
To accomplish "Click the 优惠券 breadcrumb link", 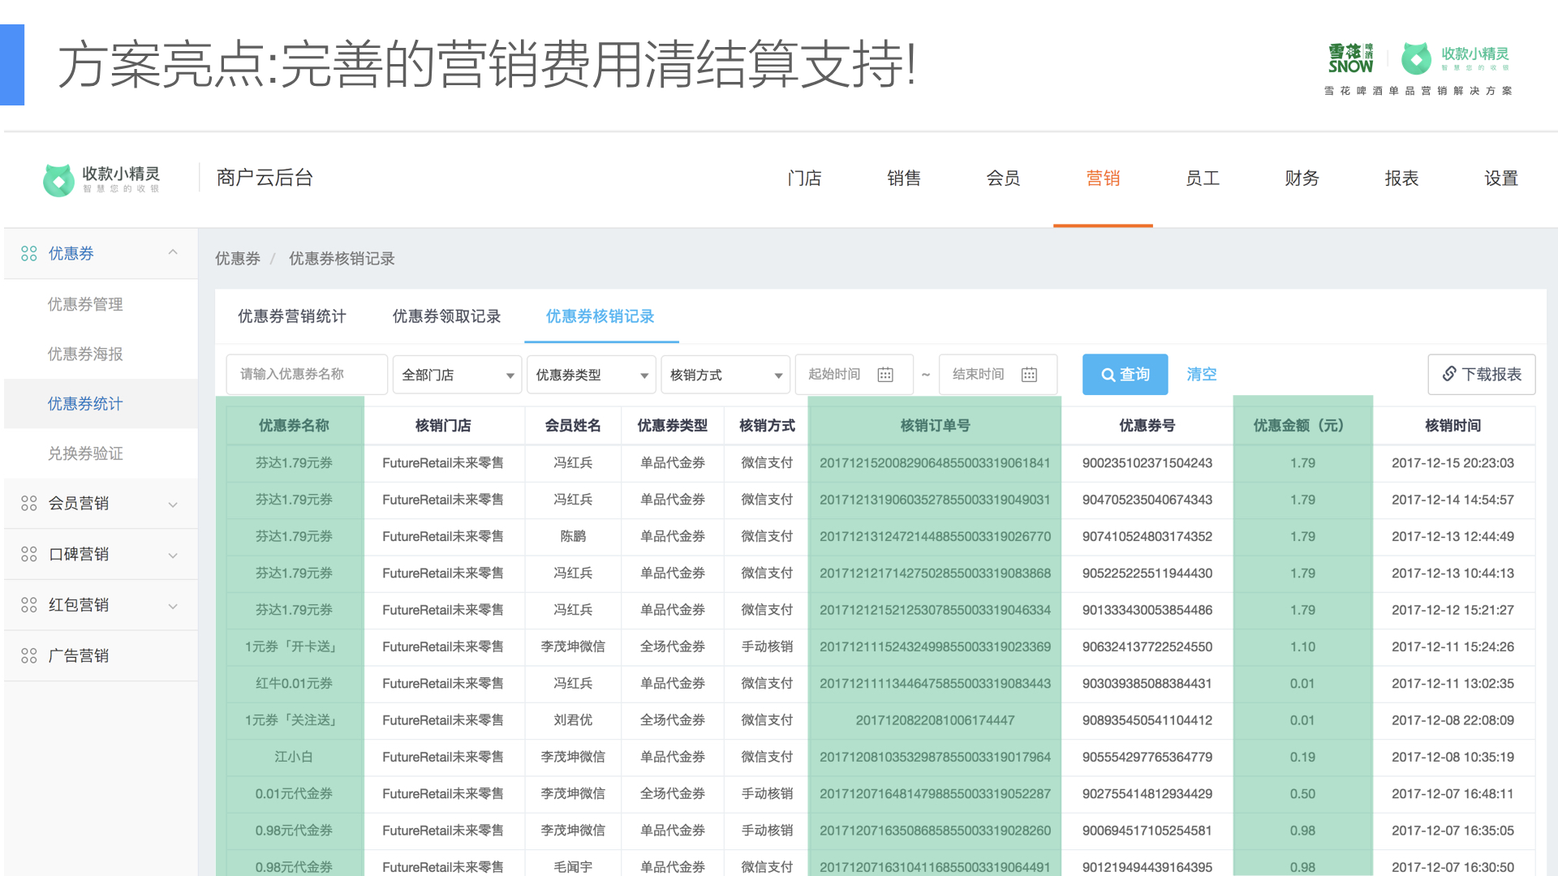I will (x=238, y=259).
